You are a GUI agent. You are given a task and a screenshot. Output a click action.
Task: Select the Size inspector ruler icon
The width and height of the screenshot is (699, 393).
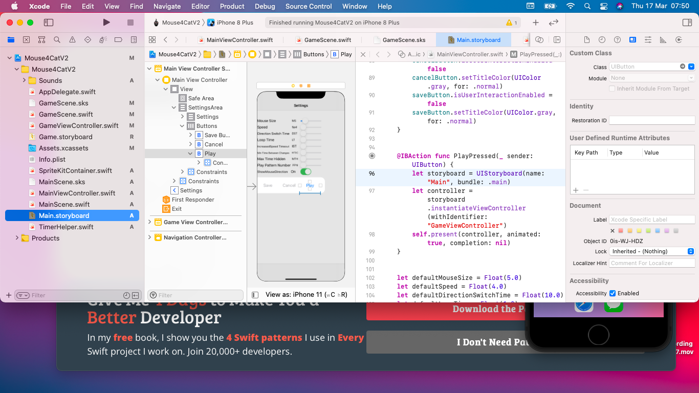click(x=663, y=40)
